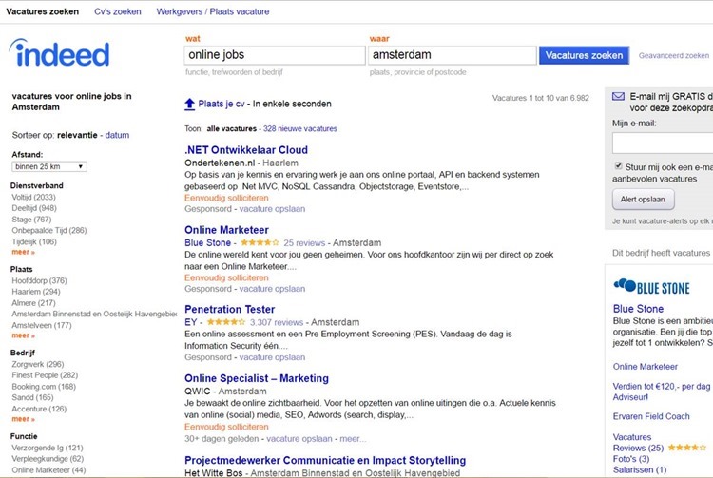This screenshot has height=478, width=713.
Task: Click the 'Plaats je cv' link
Action: (222, 104)
